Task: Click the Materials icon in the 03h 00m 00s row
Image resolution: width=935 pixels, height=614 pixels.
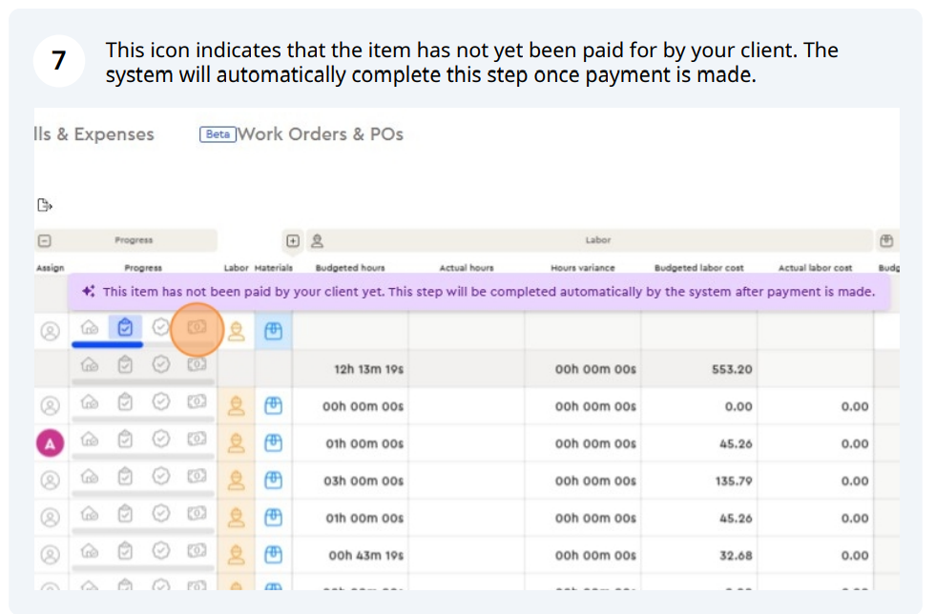Action: click(274, 481)
